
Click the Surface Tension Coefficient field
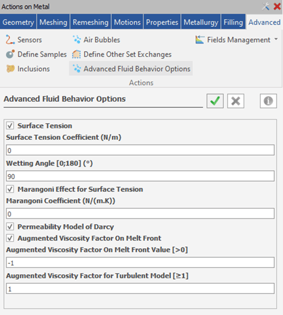pyautogui.click(x=140, y=150)
